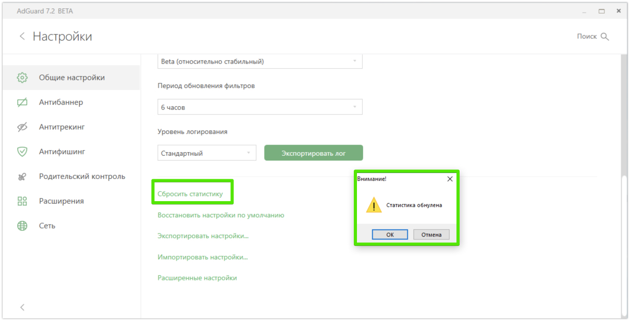Minimize the AdGuard window
Image resolution: width=630 pixels, height=321 pixels.
click(x=585, y=11)
